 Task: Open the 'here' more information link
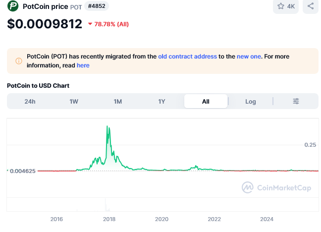pos(83,65)
